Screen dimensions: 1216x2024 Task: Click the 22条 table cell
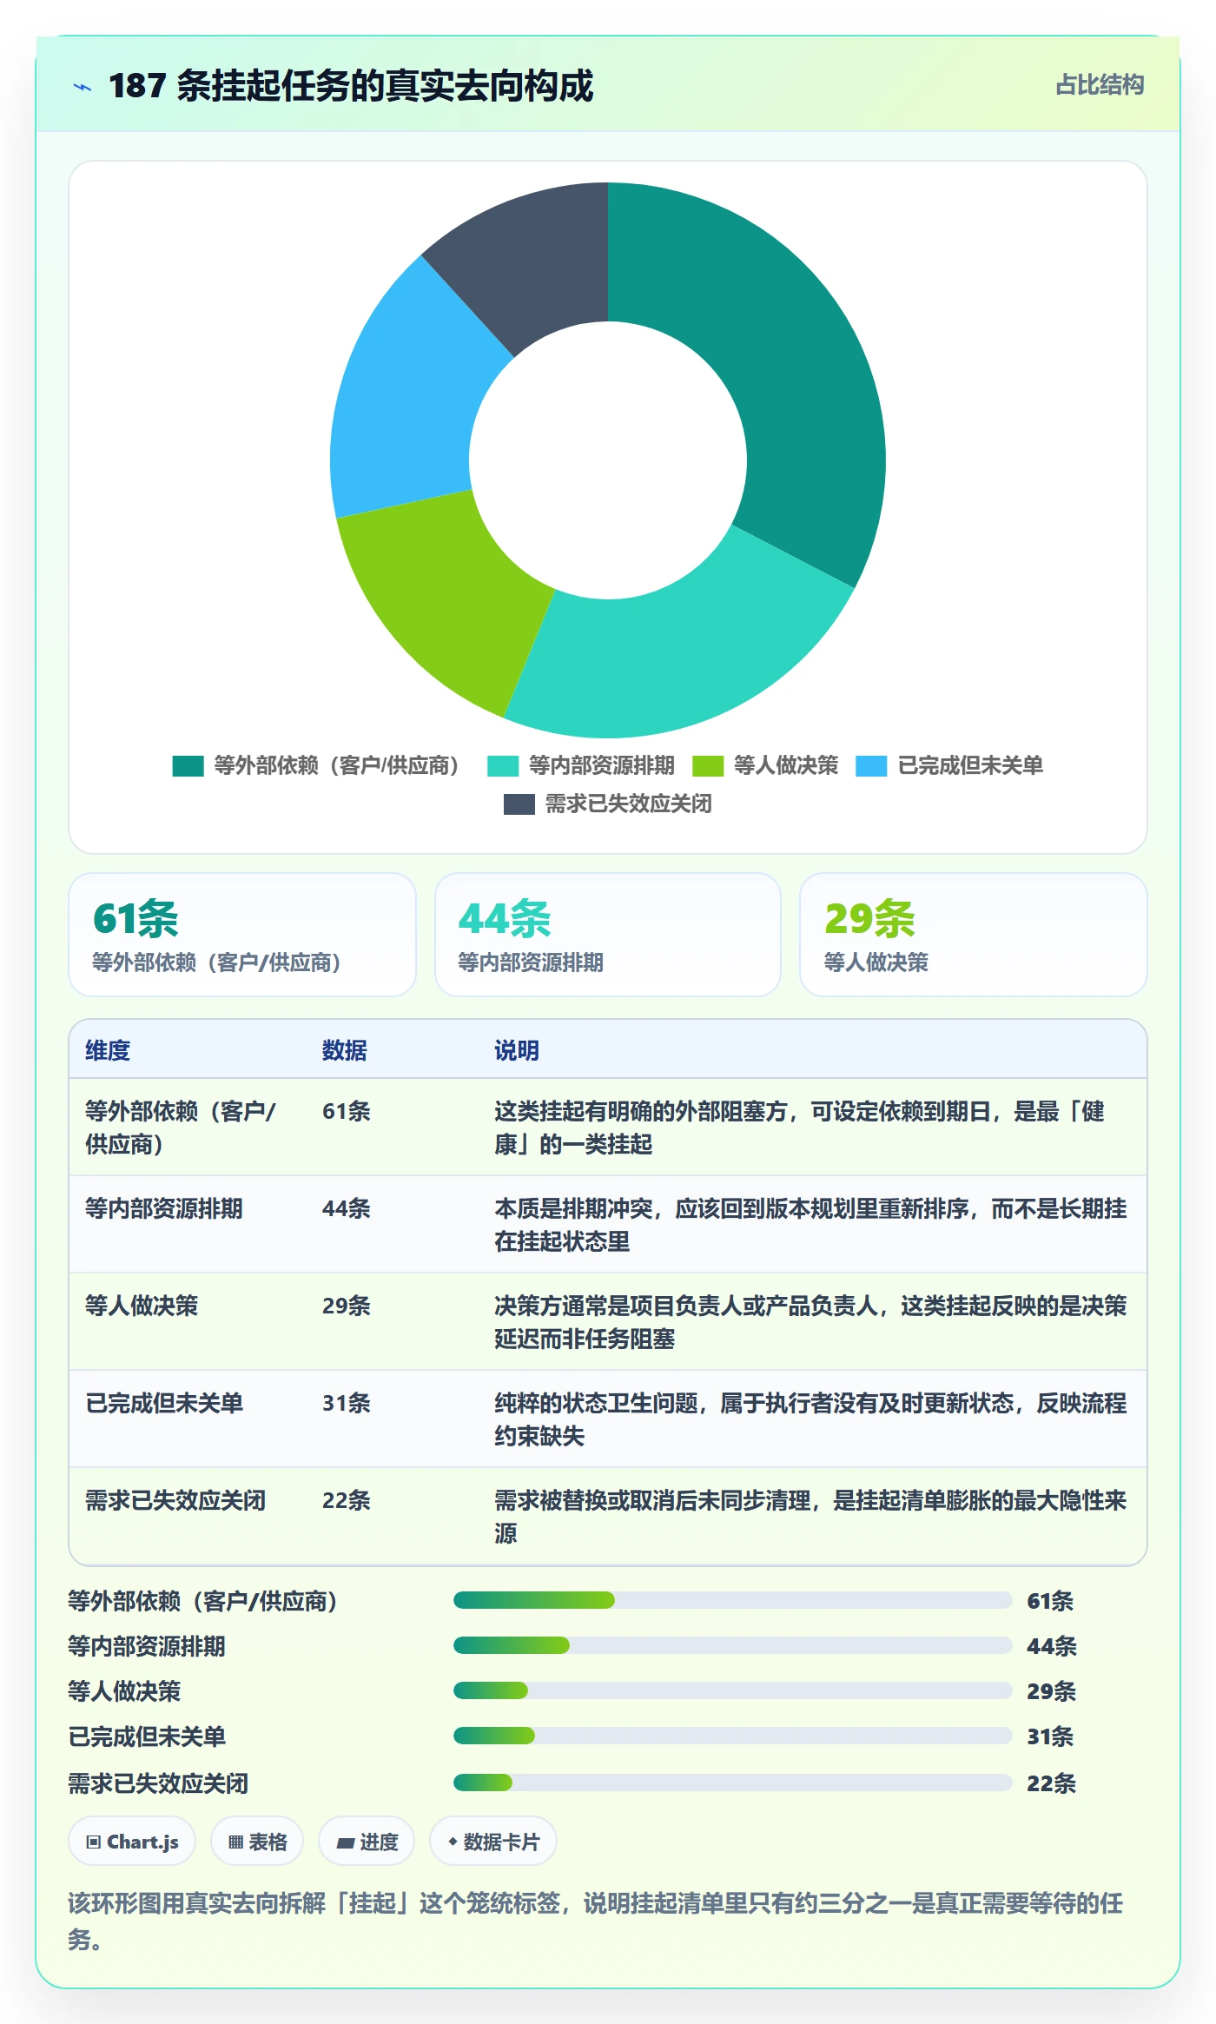click(347, 1501)
